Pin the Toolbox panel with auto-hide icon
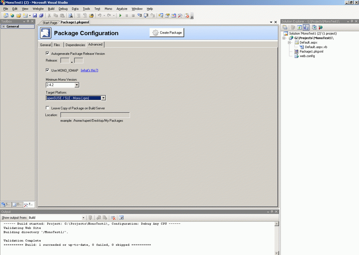 [28, 21]
